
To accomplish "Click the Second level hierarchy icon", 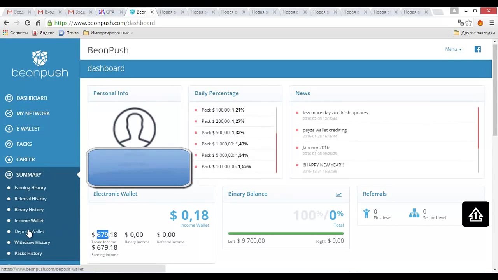I will click(x=414, y=213).
